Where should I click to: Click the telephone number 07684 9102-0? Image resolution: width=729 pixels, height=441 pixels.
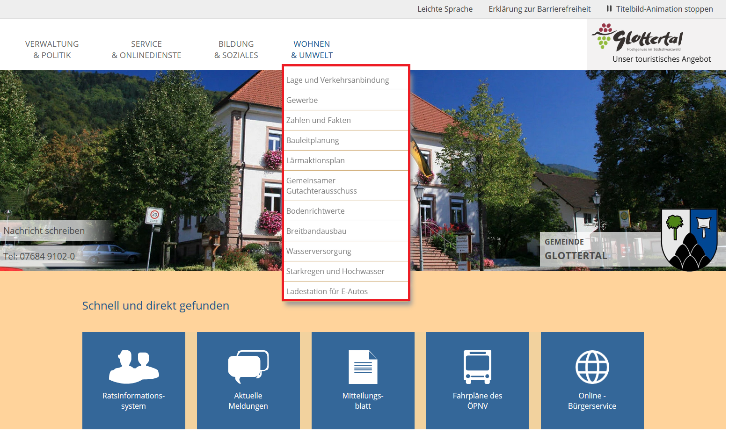coord(39,256)
